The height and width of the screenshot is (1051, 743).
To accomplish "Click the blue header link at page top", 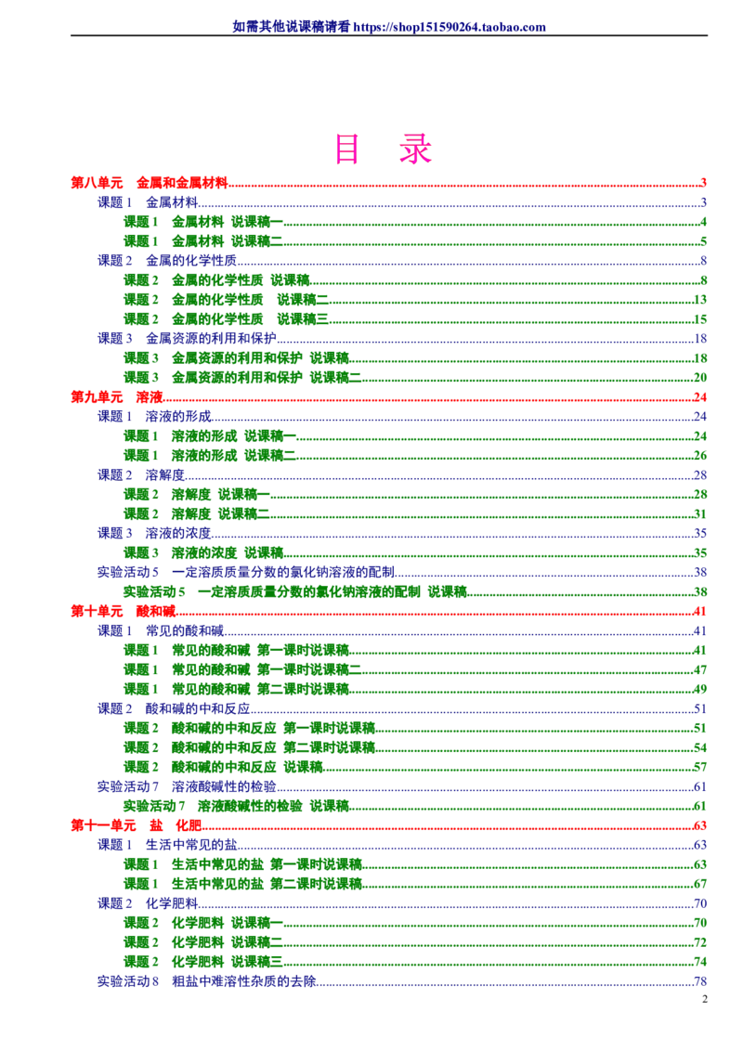I will click(x=390, y=27).
